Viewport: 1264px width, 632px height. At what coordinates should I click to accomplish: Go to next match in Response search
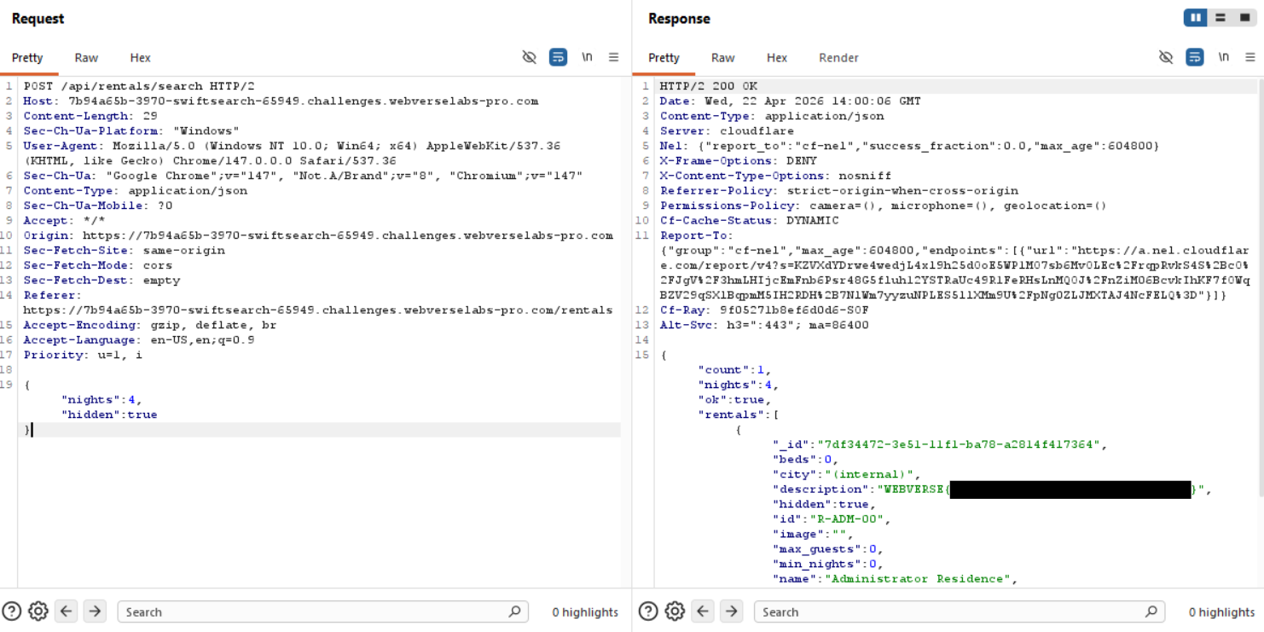pyautogui.click(x=731, y=612)
